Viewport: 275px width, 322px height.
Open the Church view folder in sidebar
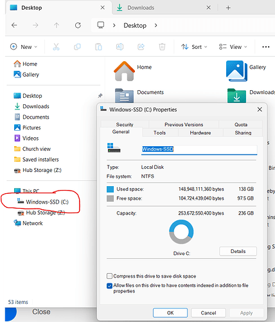click(x=32, y=149)
